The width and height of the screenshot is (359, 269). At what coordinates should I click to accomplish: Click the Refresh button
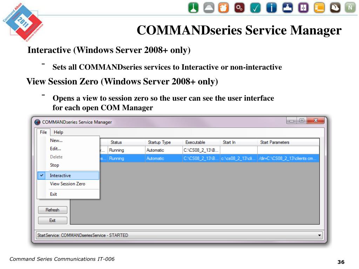coord(53,210)
